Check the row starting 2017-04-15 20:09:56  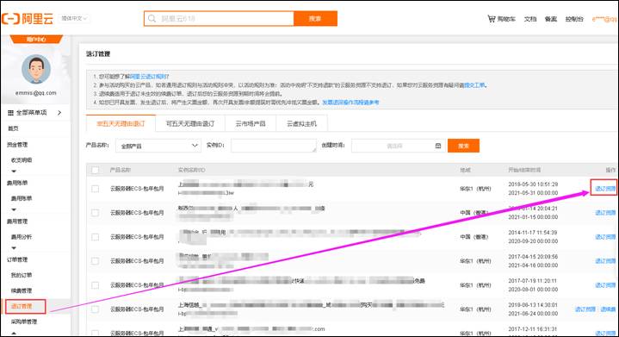96,261
